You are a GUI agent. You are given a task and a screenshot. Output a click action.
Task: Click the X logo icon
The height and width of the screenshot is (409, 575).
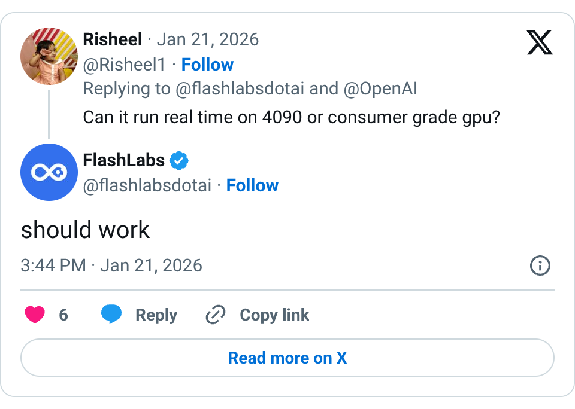(x=539, y=42)
